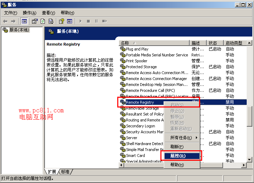Image resolution: width=254 pixels, height=183 pixels.
Task: Click the Print Spooler service icon
Action: [122, 61]
